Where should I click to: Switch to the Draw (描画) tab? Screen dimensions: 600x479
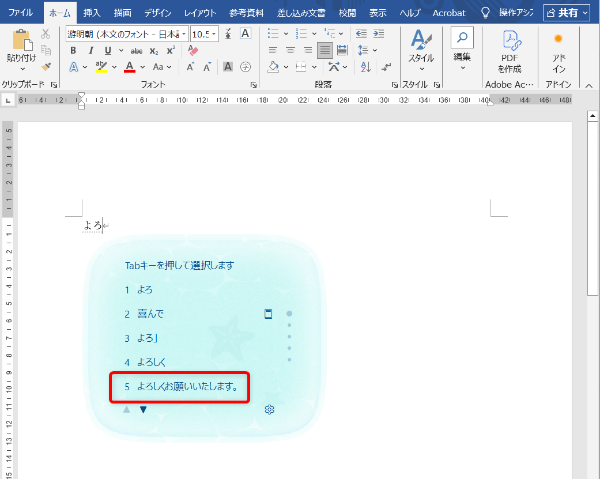(x=122, y=13)
